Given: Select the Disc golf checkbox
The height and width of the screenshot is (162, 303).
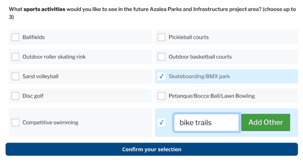Looking at the screenshot, I should point(15,96).
